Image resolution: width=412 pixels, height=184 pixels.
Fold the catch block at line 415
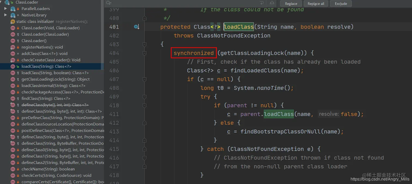pyautogui.click(x=144, y=149)
